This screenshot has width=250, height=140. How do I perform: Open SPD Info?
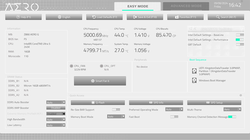pos(156,103)
